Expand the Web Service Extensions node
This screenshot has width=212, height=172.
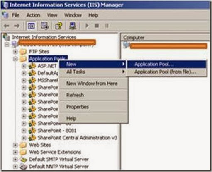point(15,152)
